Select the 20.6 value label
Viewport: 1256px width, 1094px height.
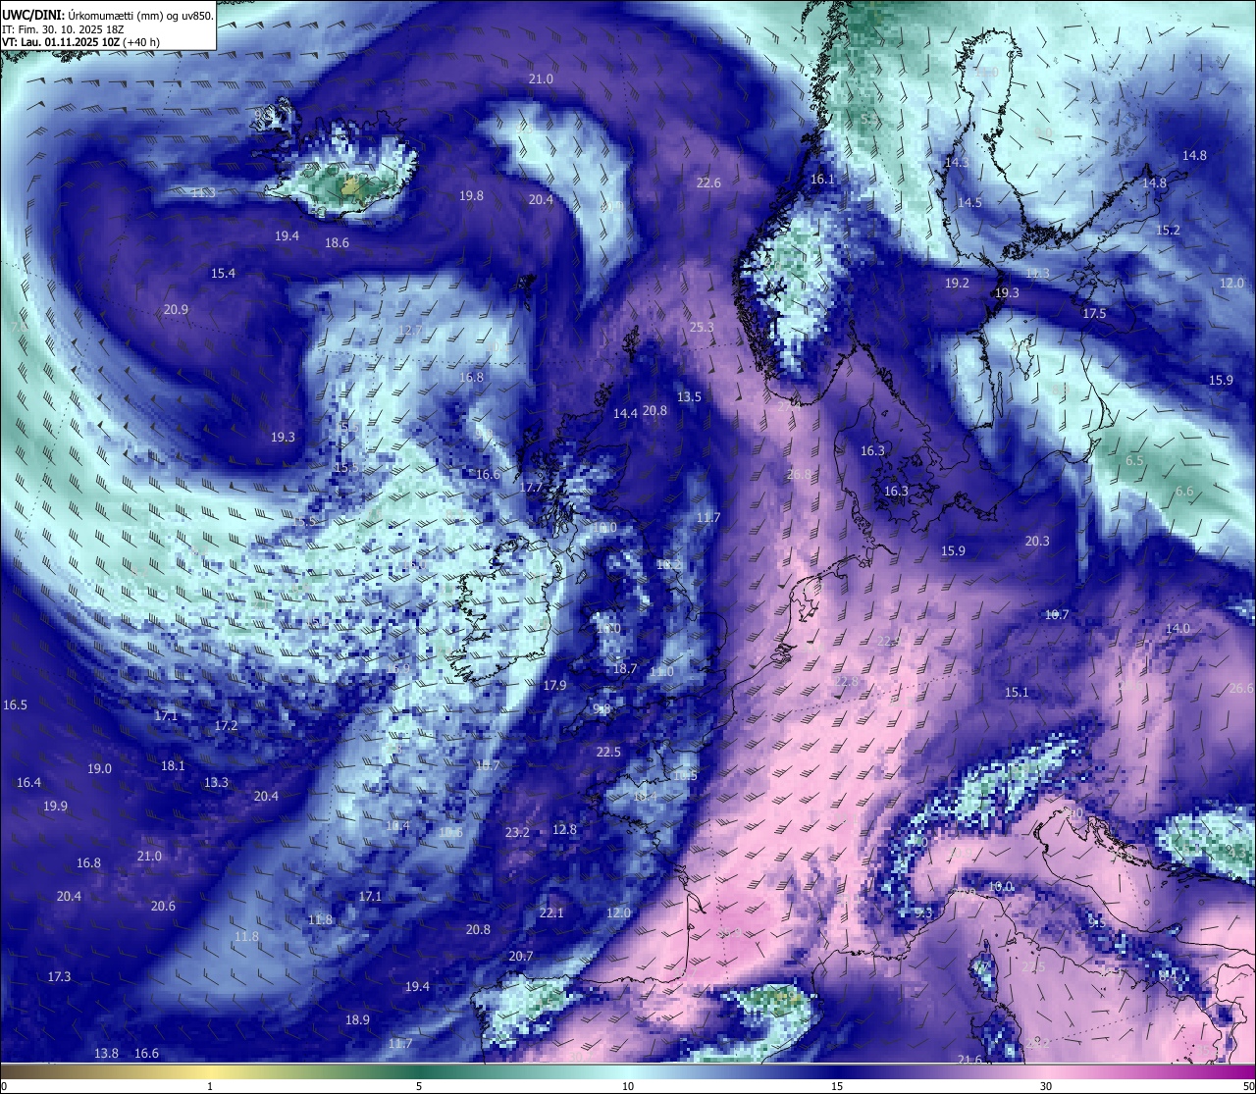pos(163,906)
